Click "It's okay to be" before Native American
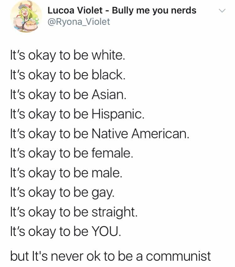Image resolution: width=235 pixels, height=267 pixels. click(49, 134)
